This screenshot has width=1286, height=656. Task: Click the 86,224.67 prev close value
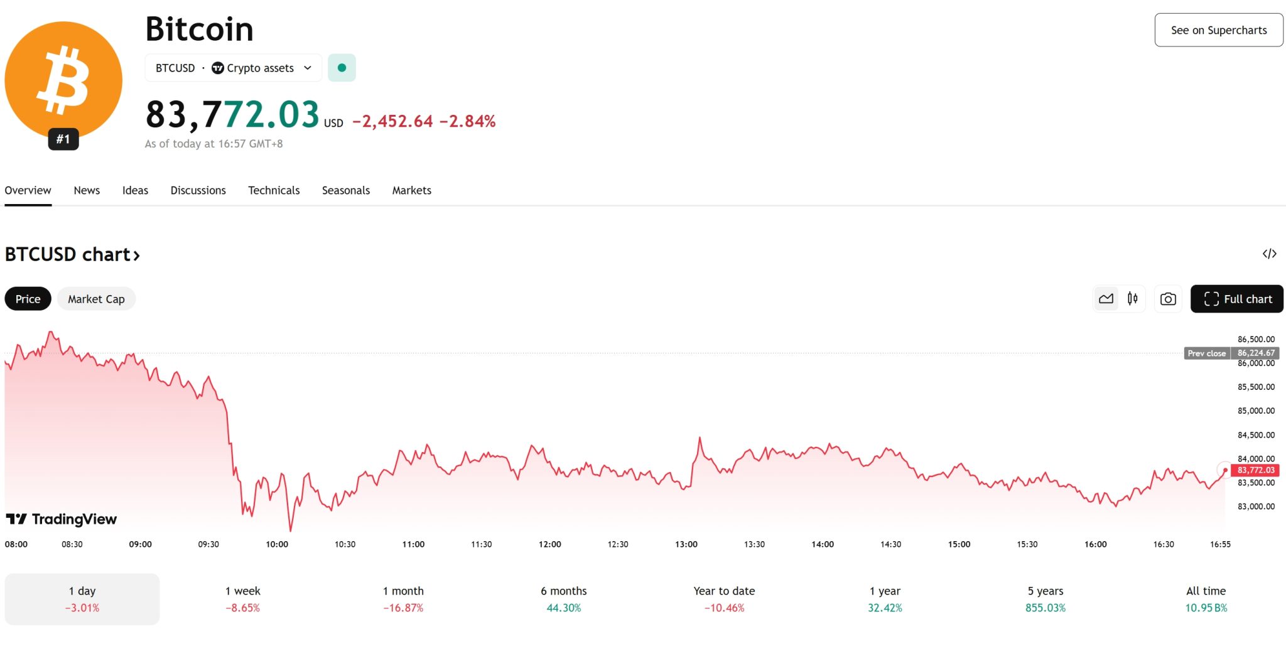coord(1256,353)
